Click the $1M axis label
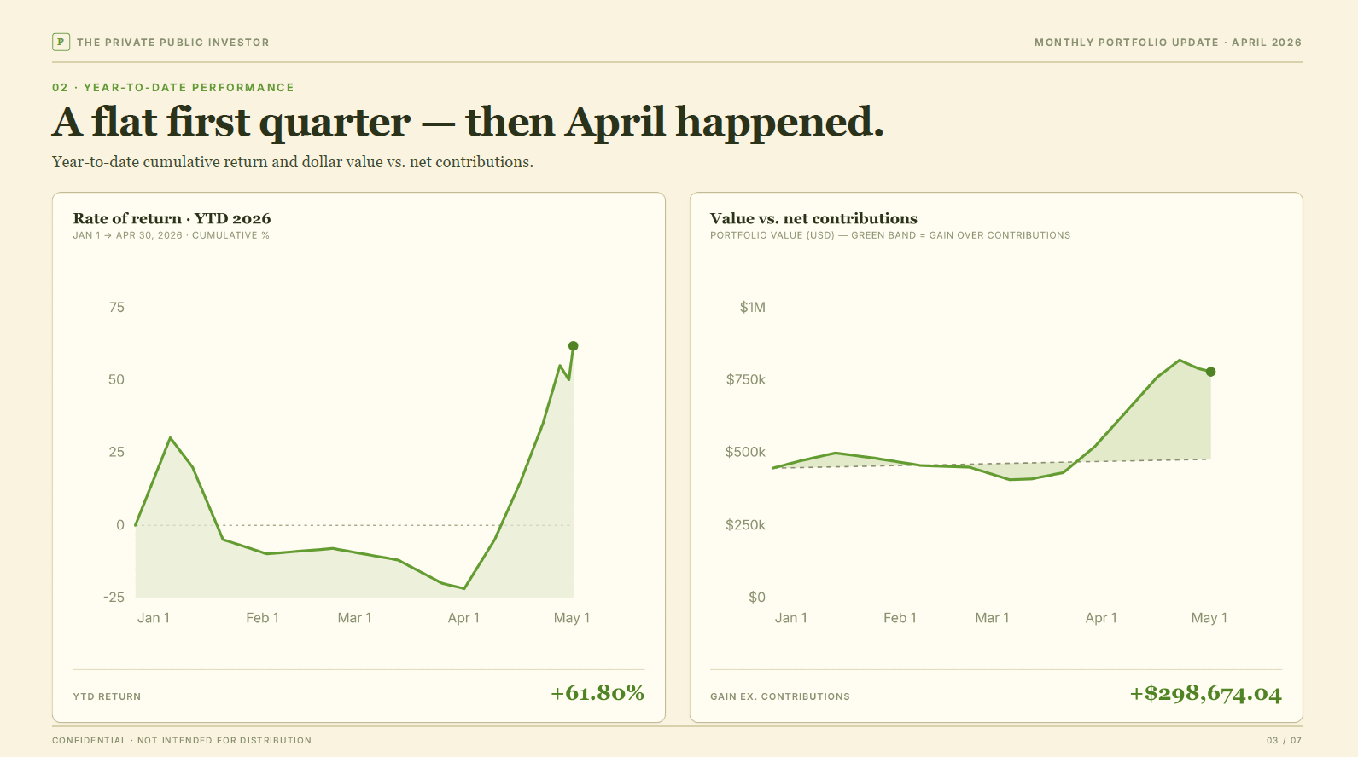Screen dimensions: 1358x757 point(752,308)
